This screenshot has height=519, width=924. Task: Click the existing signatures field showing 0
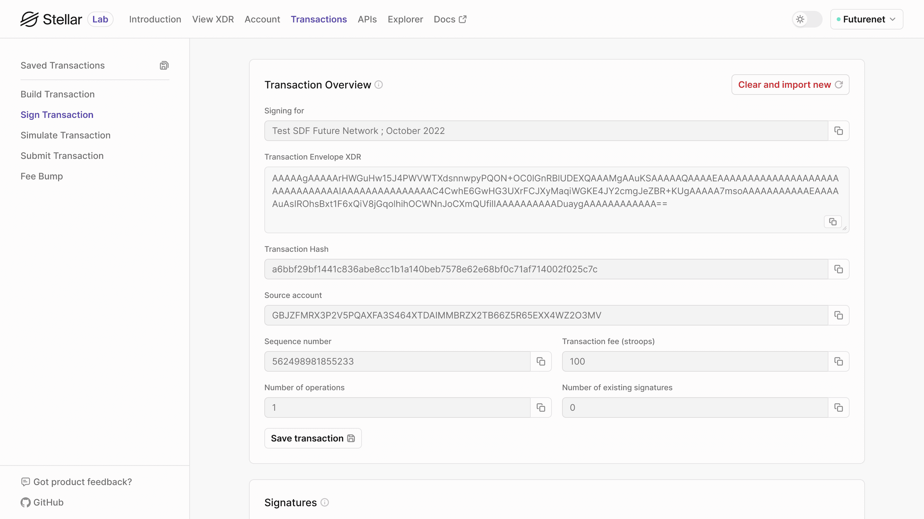[x=695, y=408]
